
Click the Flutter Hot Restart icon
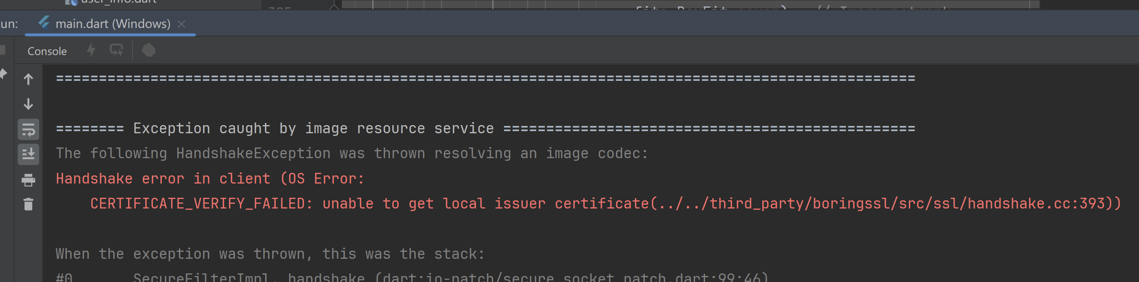point(117,50)
